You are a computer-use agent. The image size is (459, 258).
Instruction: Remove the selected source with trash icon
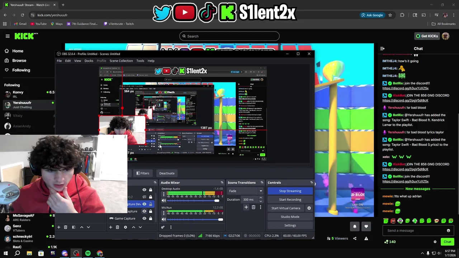pyautogui.click(x=117, y=227)
